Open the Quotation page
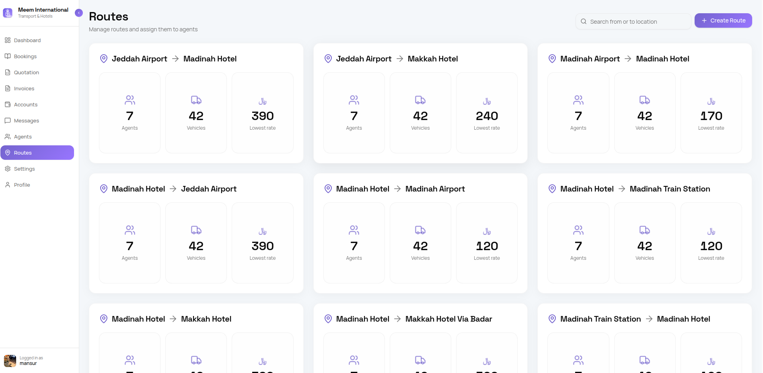The image size is (763, 373). click(x=37, y=72)
